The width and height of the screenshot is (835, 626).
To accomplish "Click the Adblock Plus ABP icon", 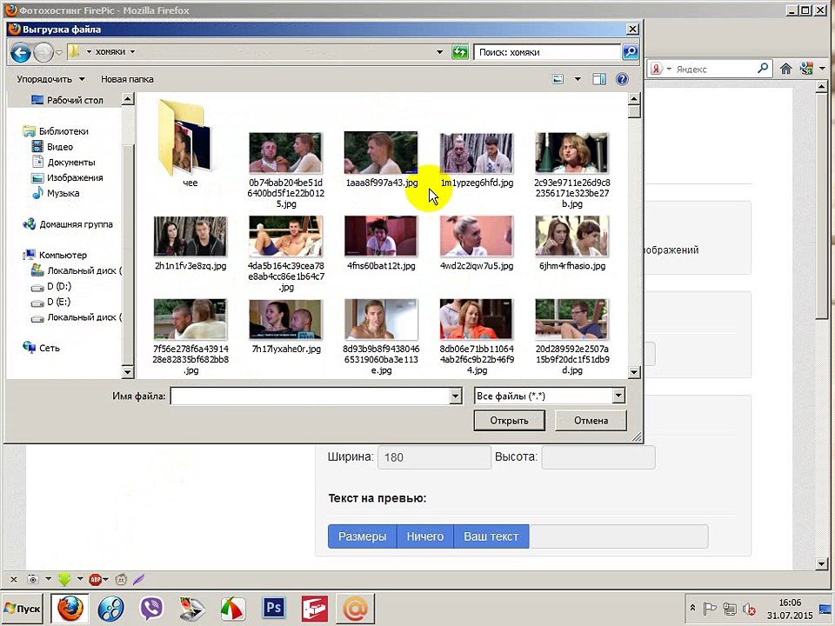I will pyautogui.click(x=96, y=579).
